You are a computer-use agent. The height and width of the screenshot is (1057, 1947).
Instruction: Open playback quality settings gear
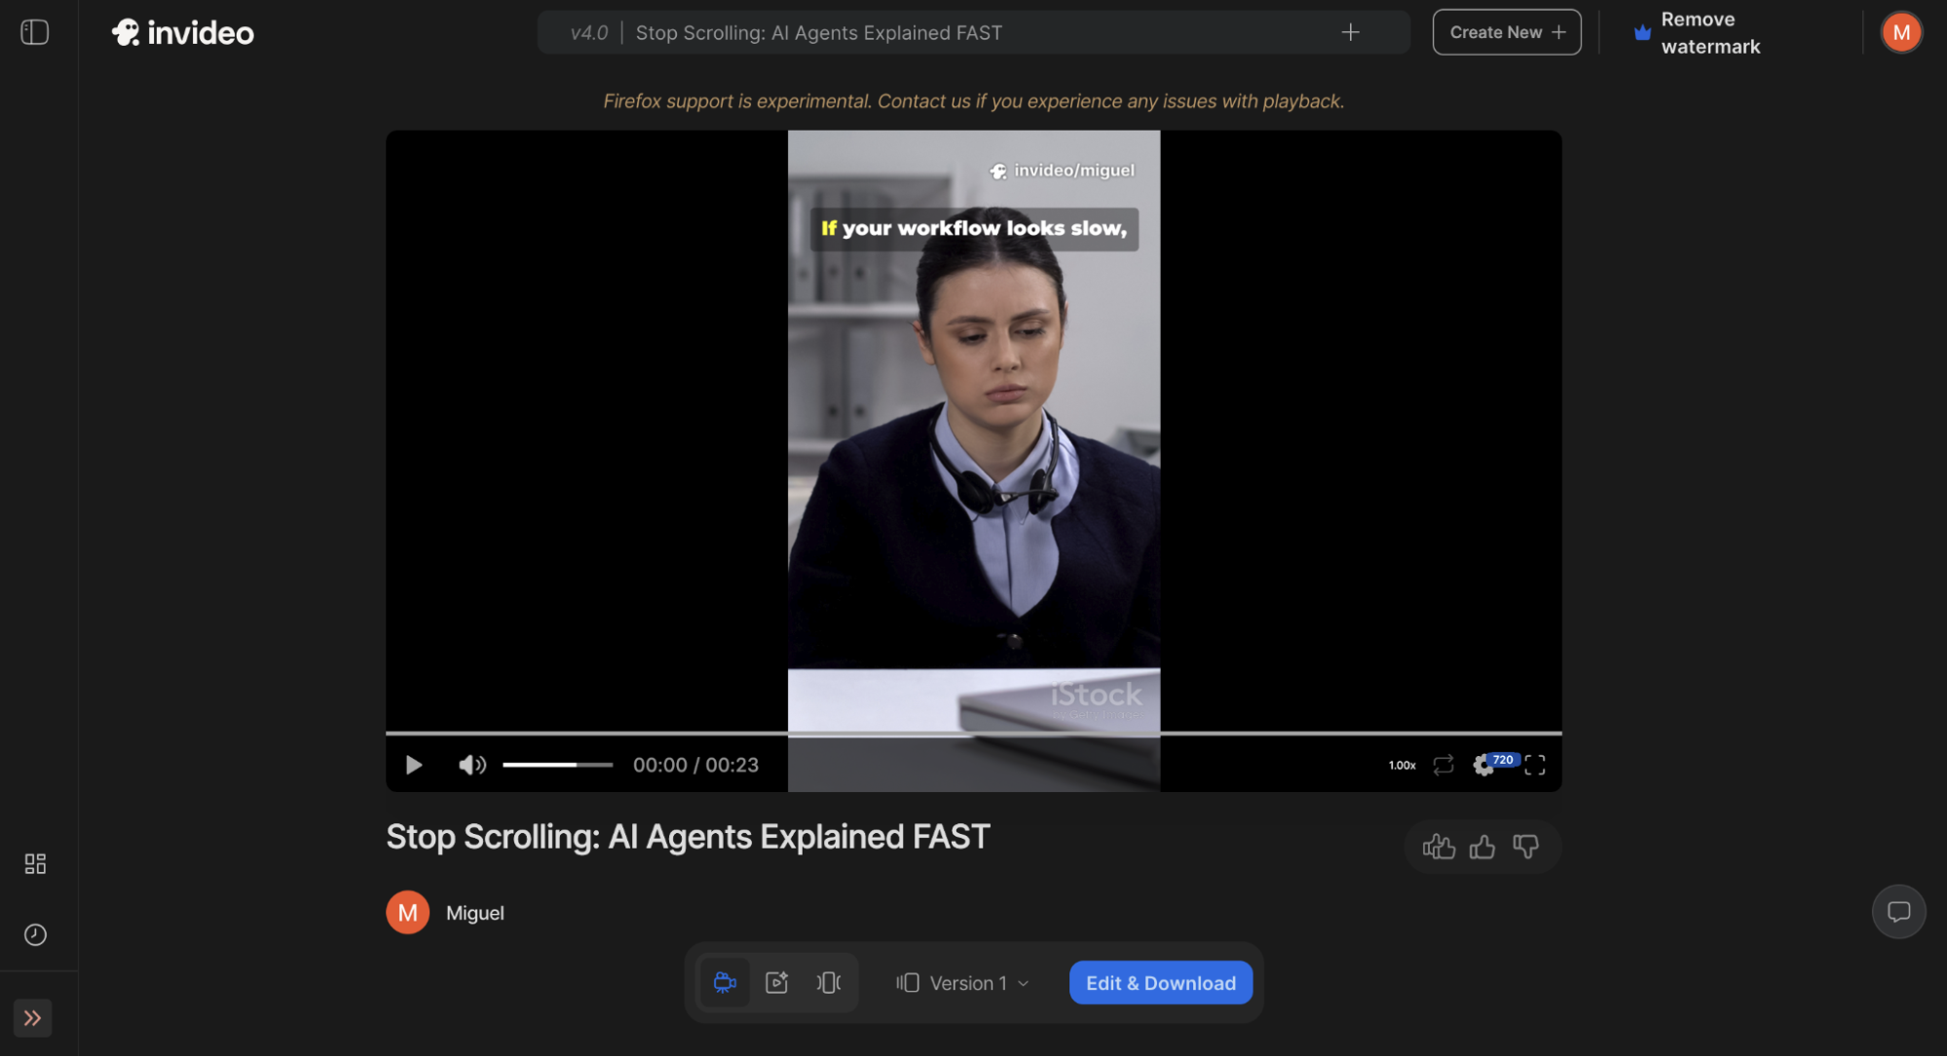(1483, 765)
